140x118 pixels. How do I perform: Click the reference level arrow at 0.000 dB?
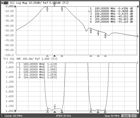pyautogui.click(x=15, y=6)
